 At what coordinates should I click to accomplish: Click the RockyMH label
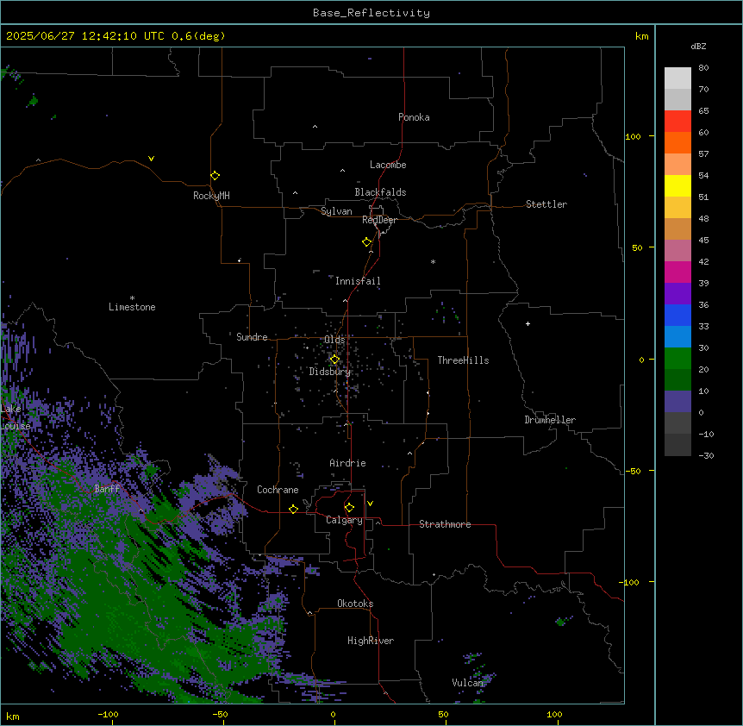[211, 196]
